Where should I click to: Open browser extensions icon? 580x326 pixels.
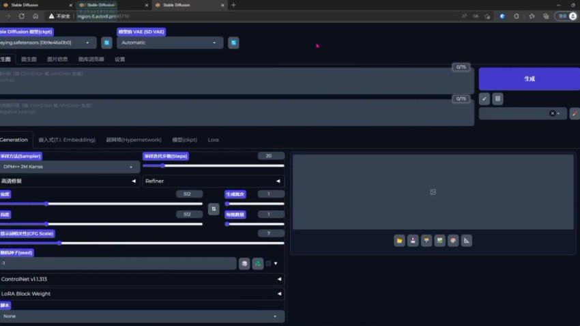[517, 16]
